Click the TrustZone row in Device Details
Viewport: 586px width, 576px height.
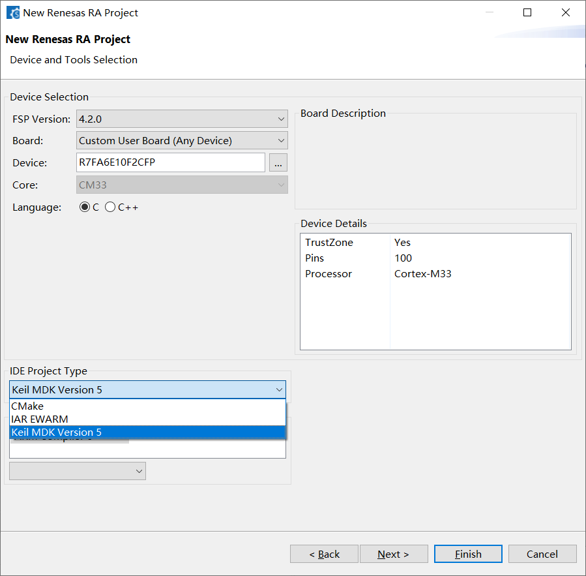[x=435, y=243]
